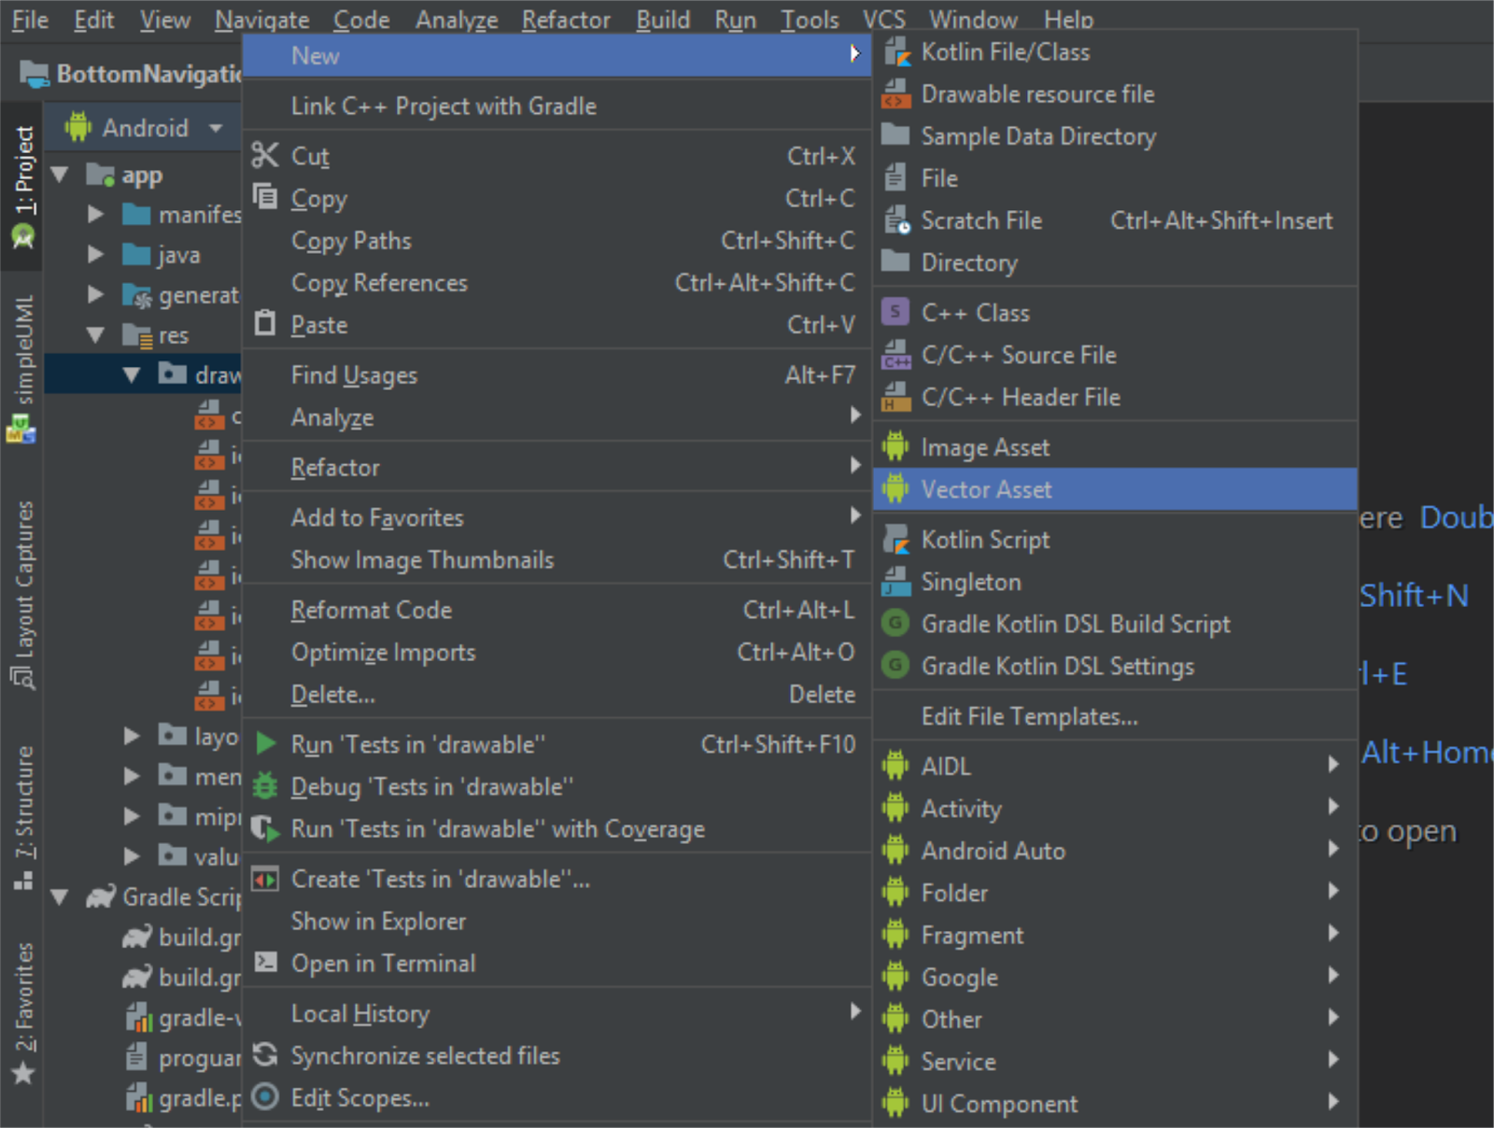Click the Cut scissors icon
Viewport: 1494px width, 1128px height.
(265, 155)
